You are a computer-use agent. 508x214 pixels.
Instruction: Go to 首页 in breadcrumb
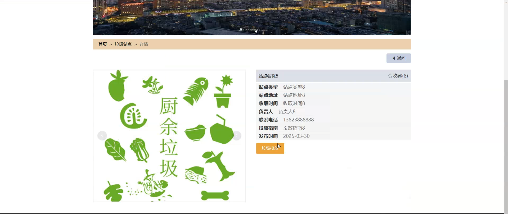tap(102, 44)
